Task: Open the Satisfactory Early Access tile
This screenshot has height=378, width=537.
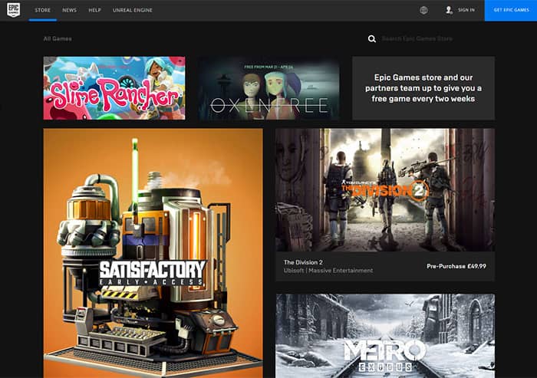Action: pos(153,253)
